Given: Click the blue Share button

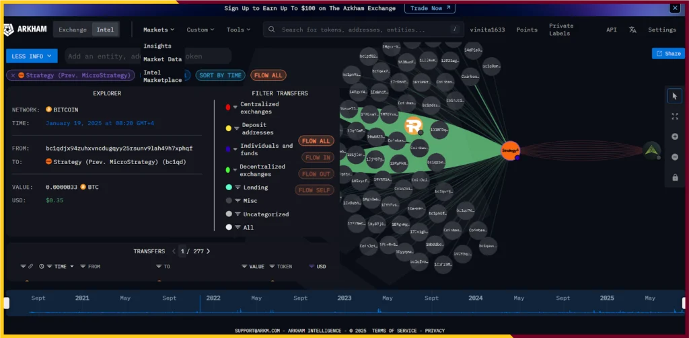Looking at the screenshot, I should pyautogui.click(x=668, y=53).
